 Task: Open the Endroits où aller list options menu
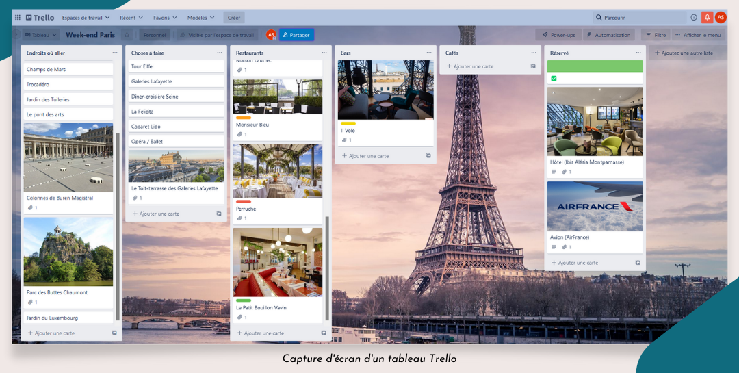point(115,53)
